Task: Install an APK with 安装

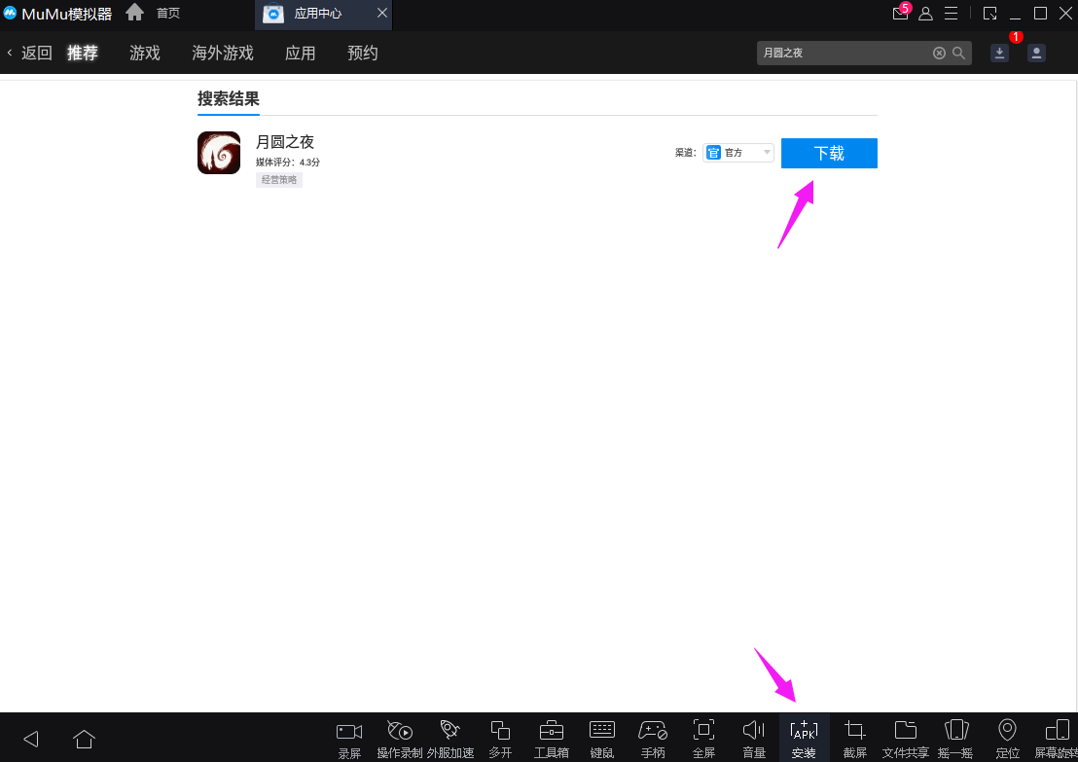Action: (804, 739)
